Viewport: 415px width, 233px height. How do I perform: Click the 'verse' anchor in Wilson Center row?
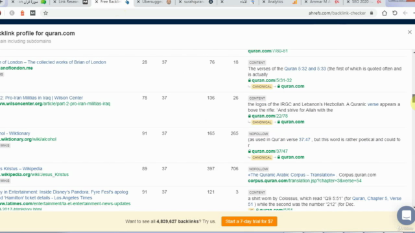(373, 104)
